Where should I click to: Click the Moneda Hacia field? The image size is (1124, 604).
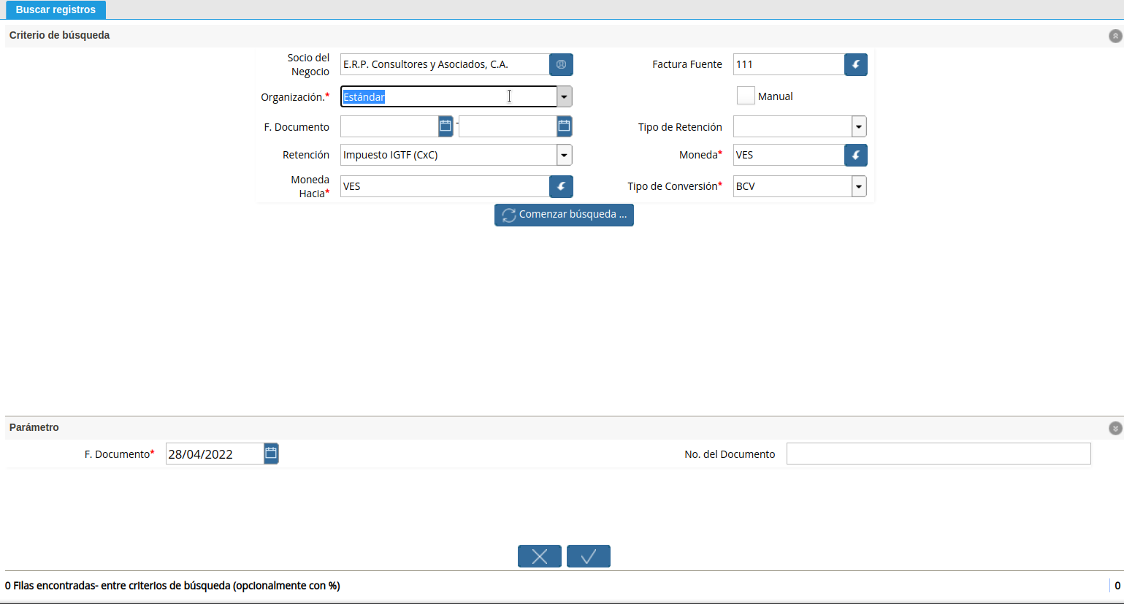(x=445, y=186)
